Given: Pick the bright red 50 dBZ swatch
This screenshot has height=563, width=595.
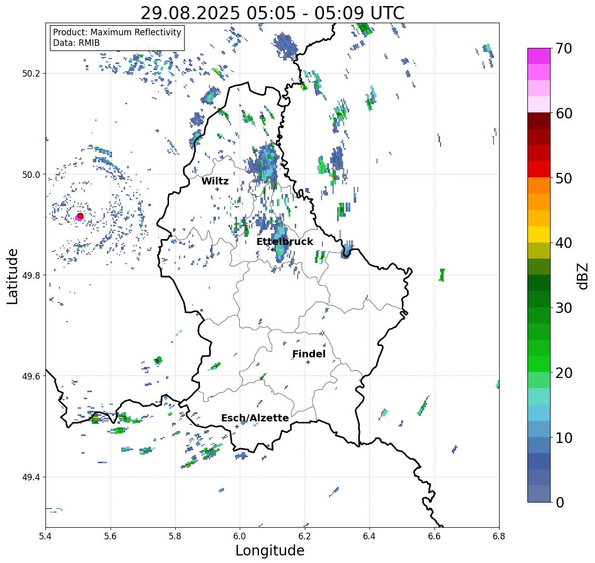Looking at the screenshot, I should pyautogui.click(x=539, y=169).
